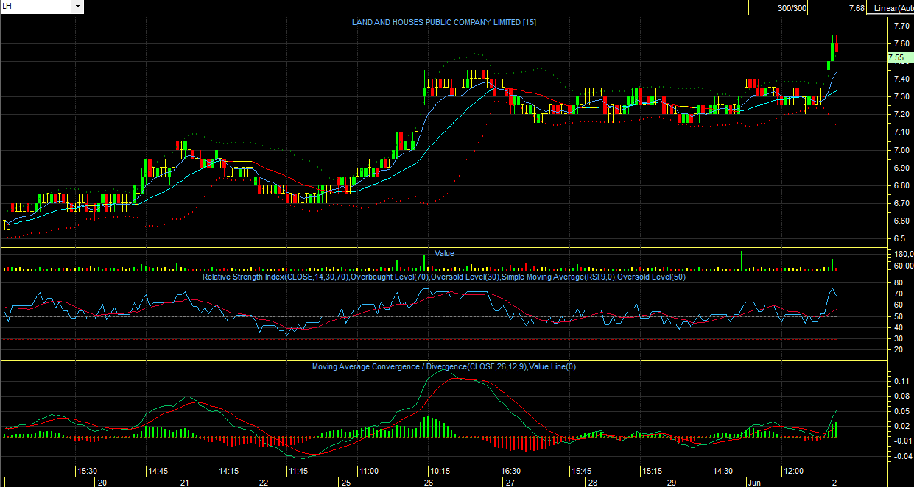Click the MACD 0.02 axis label

901,426
